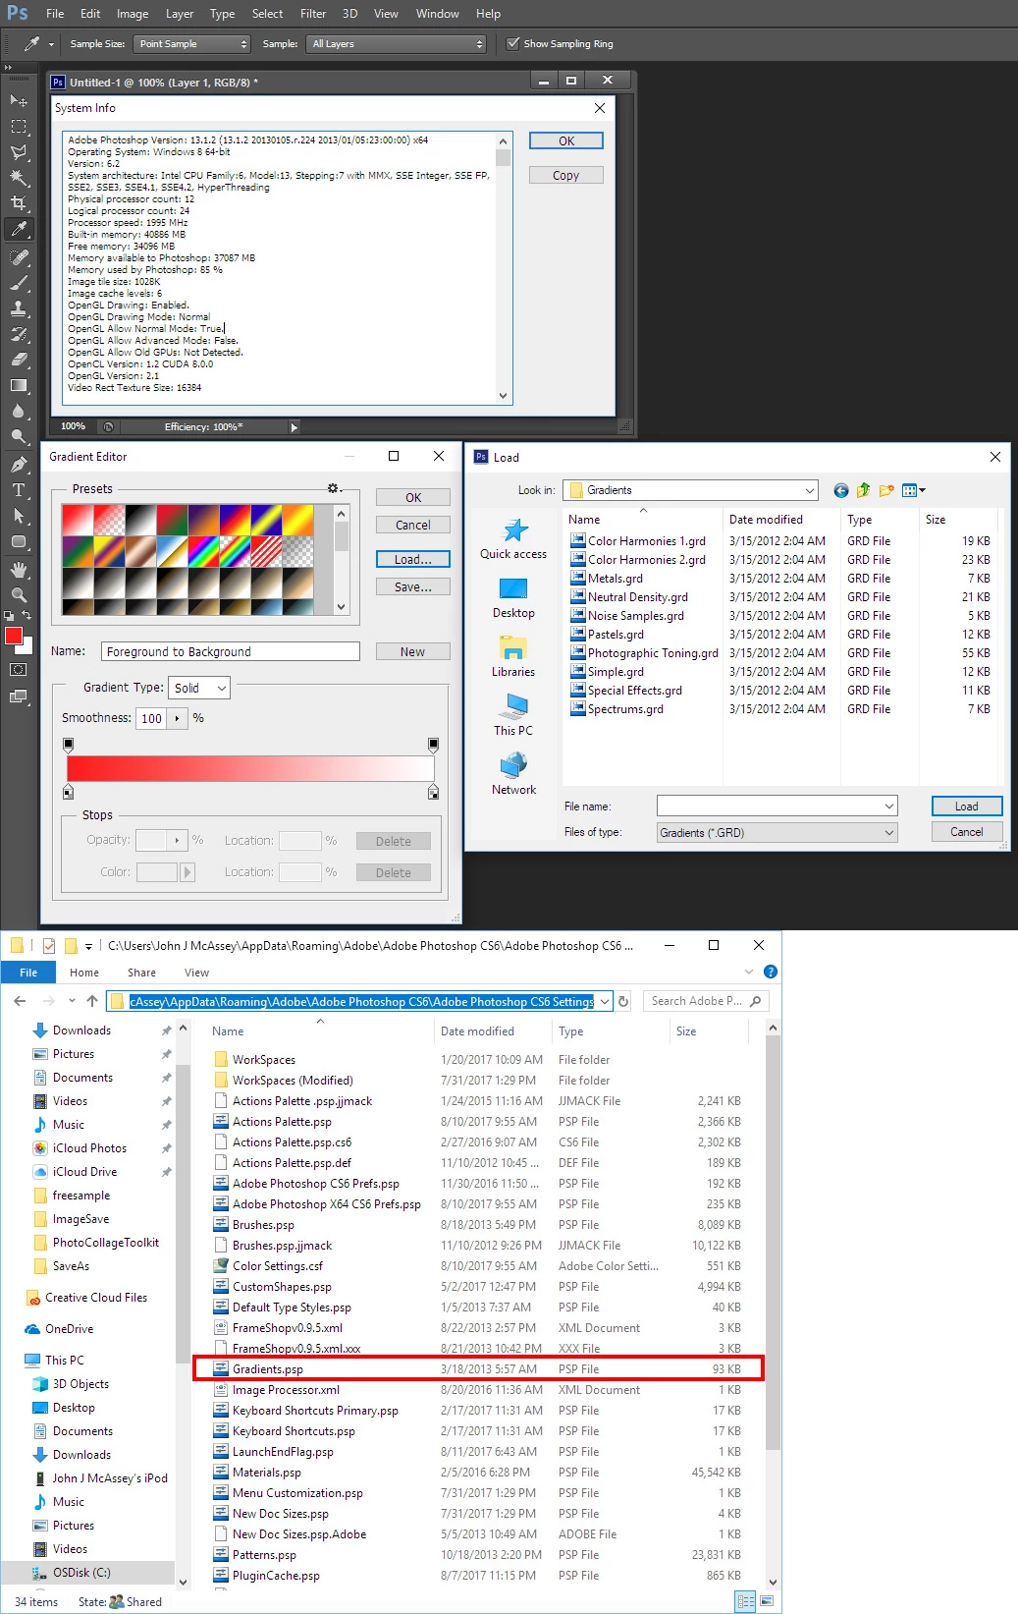The width and height of the screenshot is (1018, 1614).
Task: Open the Sample Size dropdown
Action: click(x=192, y=43)
